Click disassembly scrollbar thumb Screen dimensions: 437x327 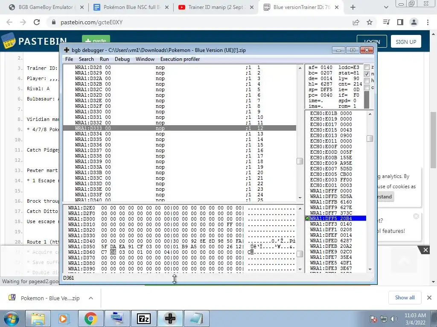[x=300, y=161]
